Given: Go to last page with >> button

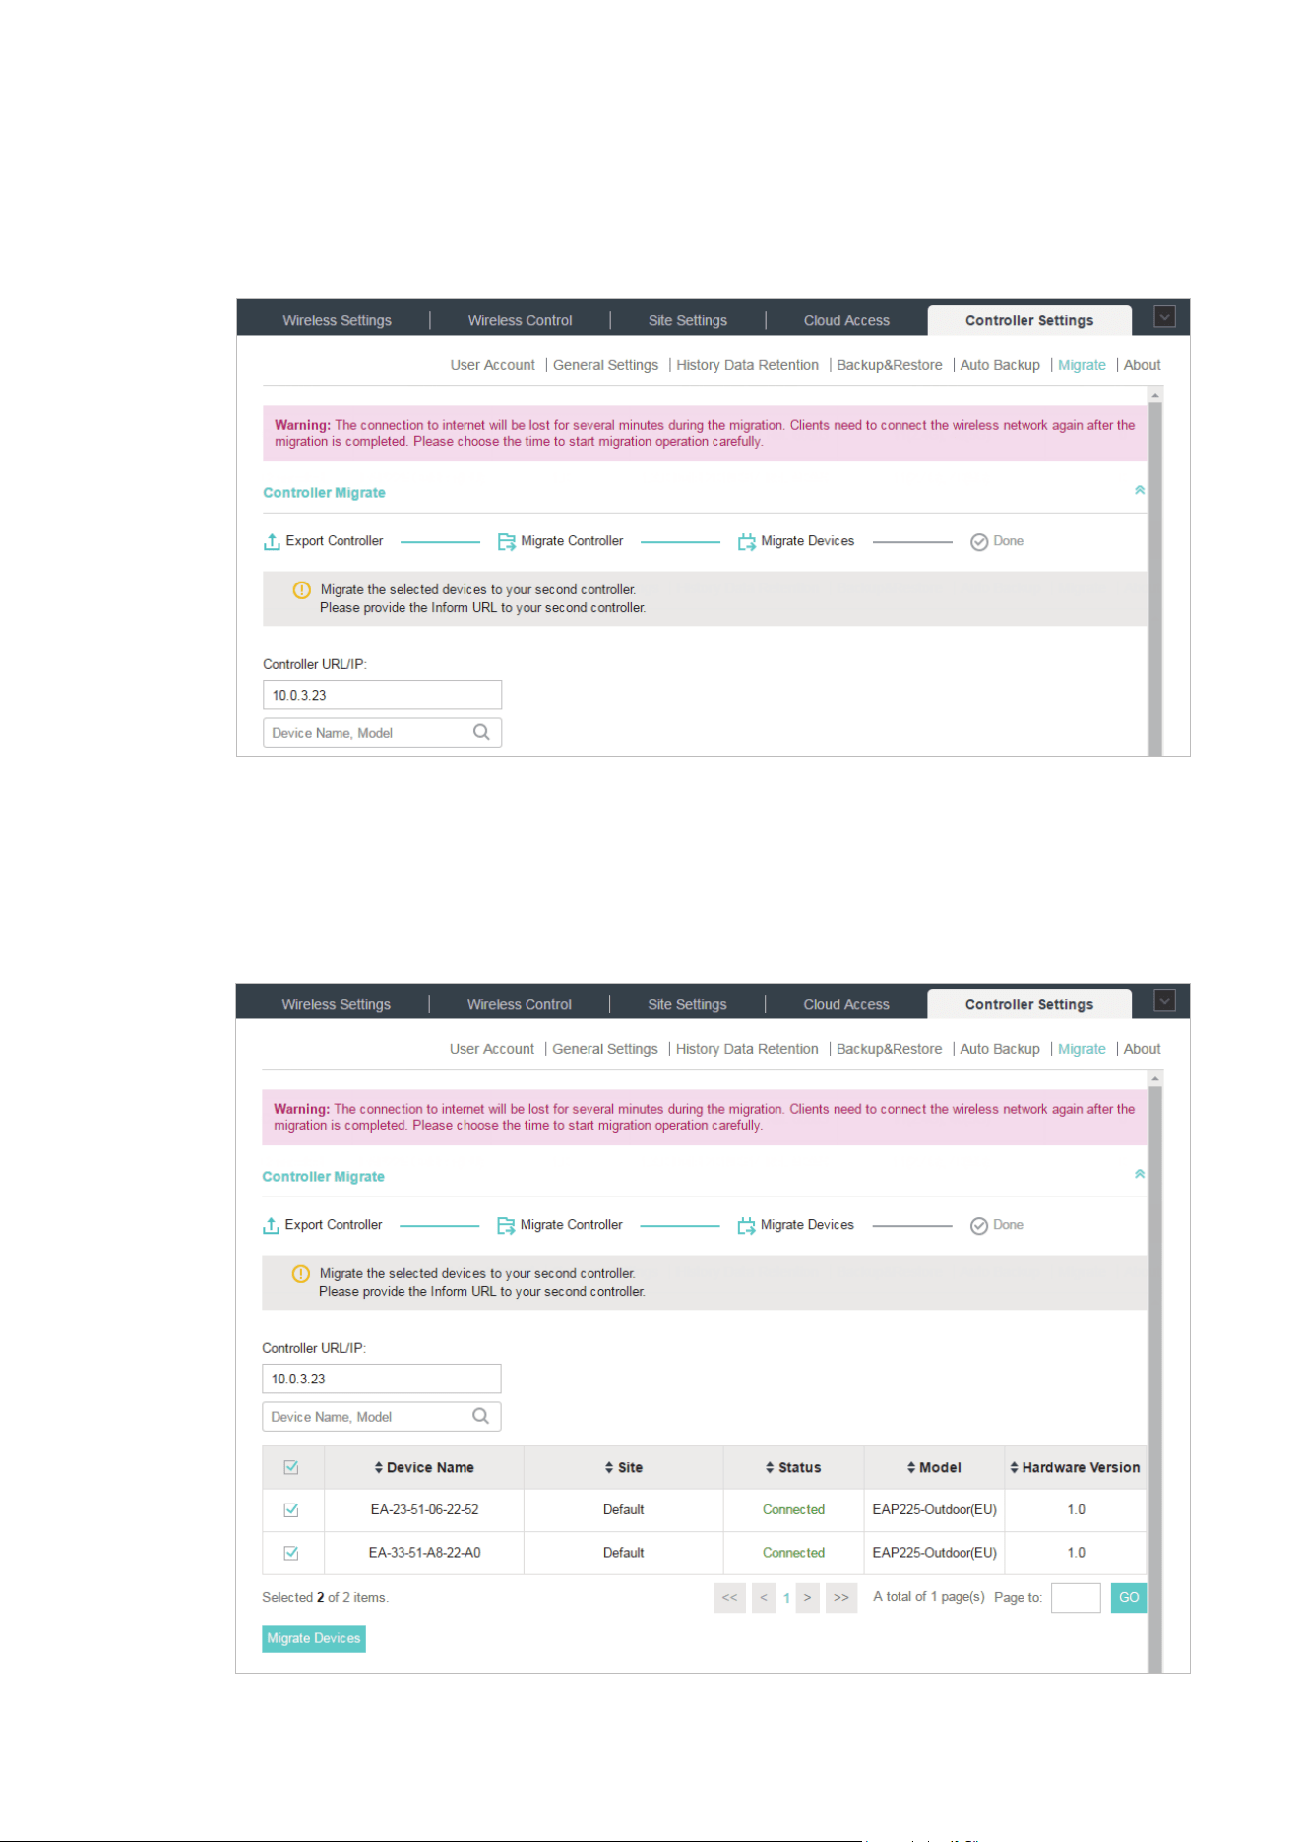Looking at the screenshot, I should pos(841,1597).
